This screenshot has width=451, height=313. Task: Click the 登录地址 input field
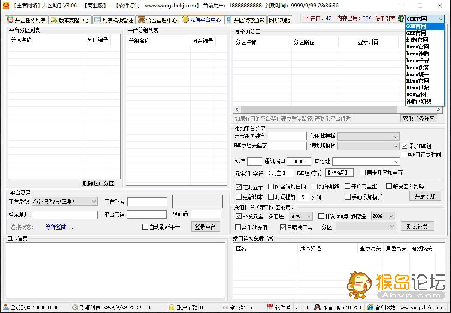point(65,215)
